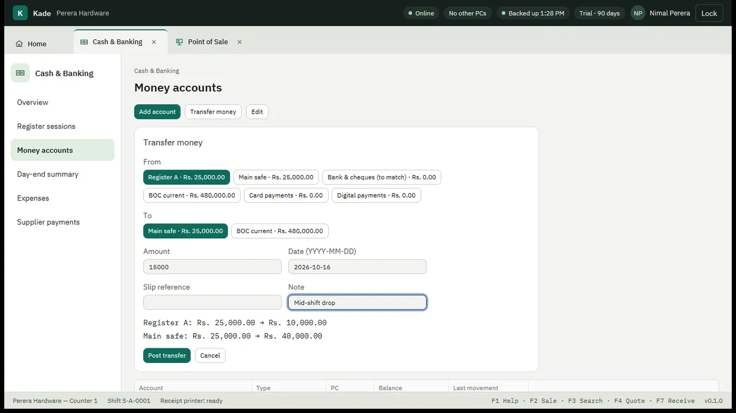This screenshot has height=413, width=736.
Task: Click the Point of Sale tab monitor icon
Action: point(179,42)
